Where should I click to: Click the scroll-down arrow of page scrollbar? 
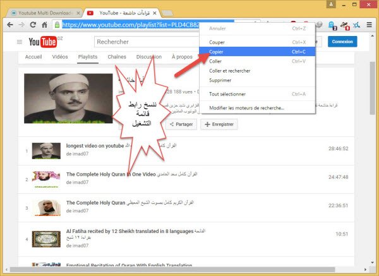(372, 263)
